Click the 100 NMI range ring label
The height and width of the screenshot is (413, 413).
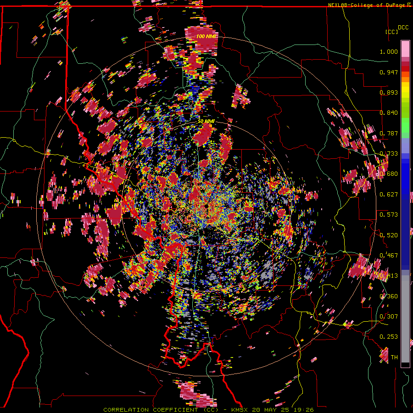pyautogui.click(x=207, y=36)
